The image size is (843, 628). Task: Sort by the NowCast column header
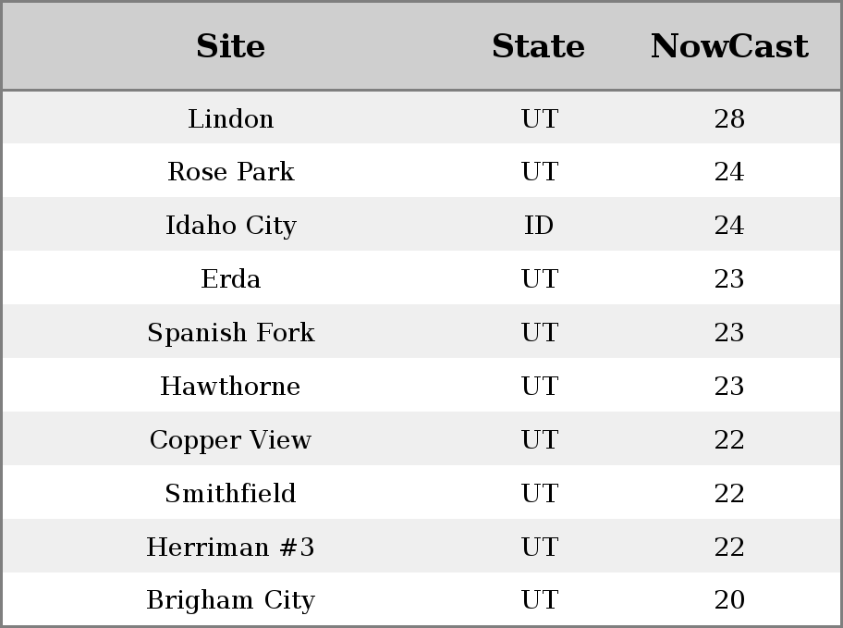coord(729,46)
